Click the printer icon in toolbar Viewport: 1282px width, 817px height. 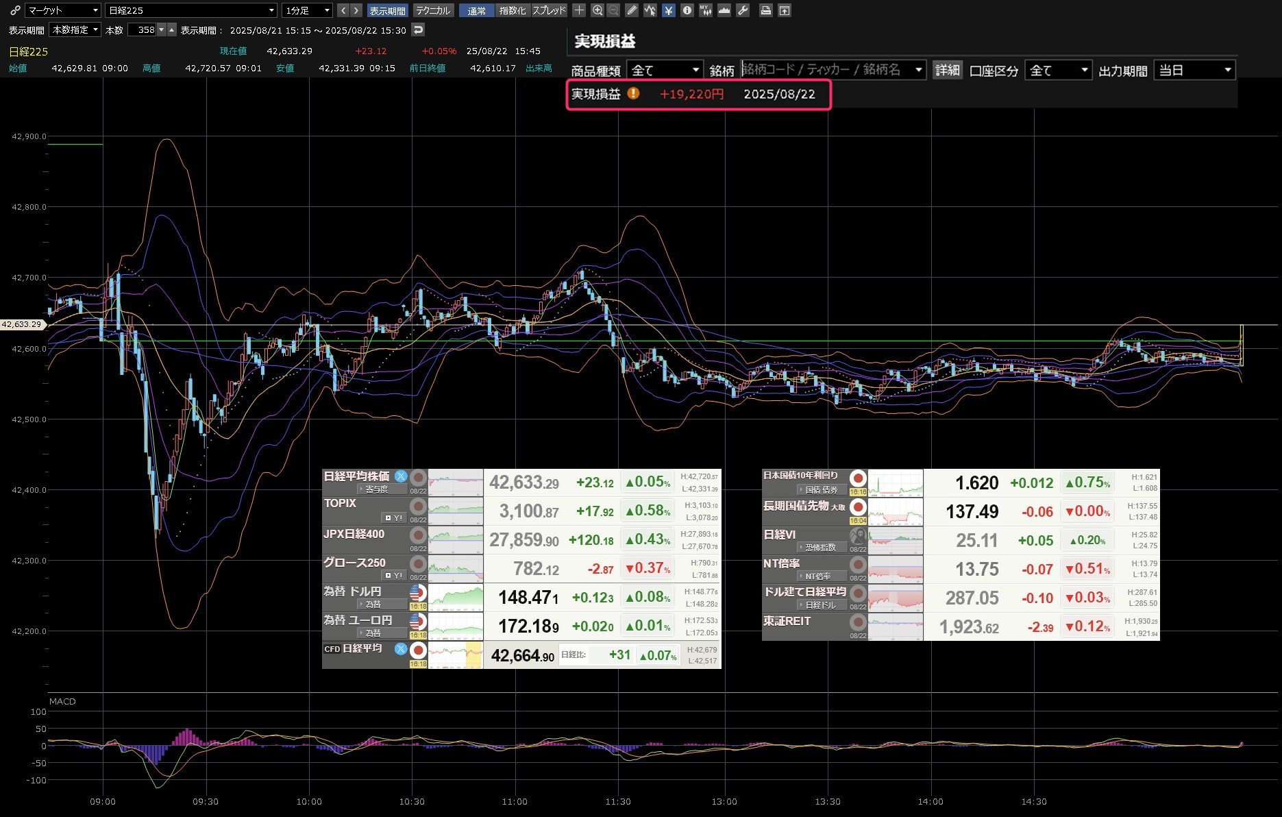click(x=766, y=10)
